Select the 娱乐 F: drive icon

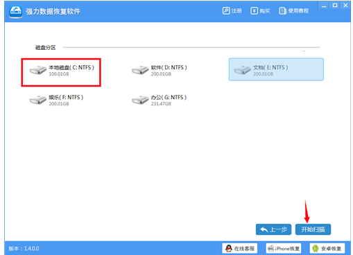(38, 100)
